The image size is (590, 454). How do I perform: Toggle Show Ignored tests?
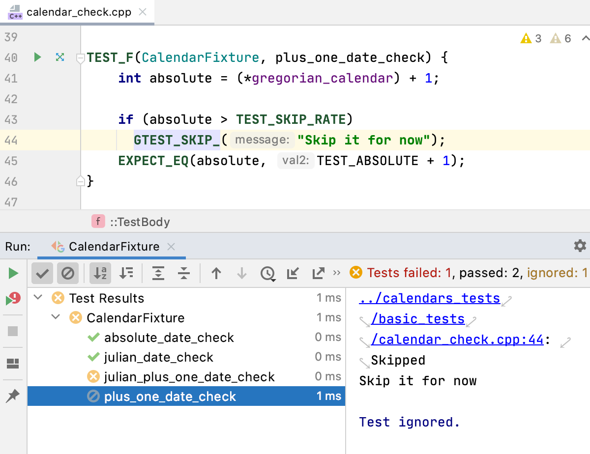point(68,273)
